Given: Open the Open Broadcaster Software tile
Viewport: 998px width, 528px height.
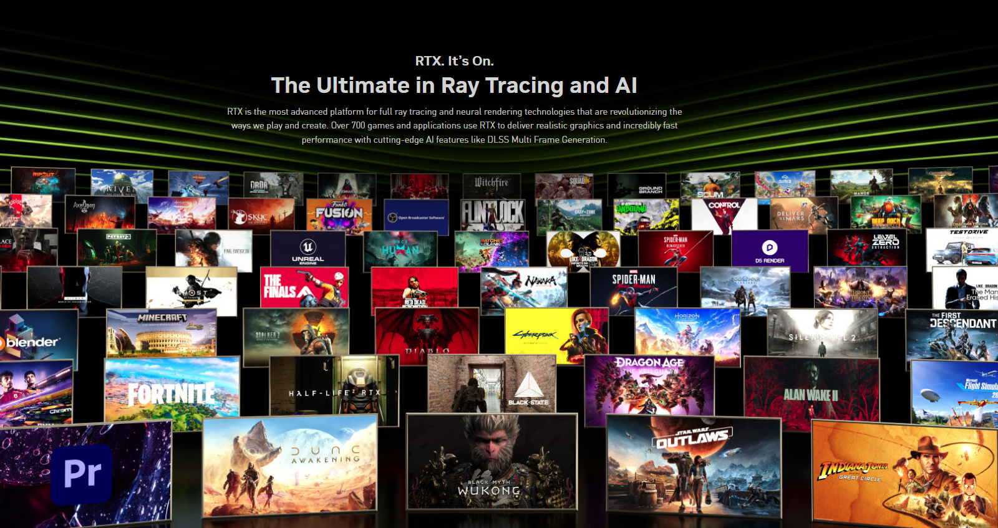Looking at the screenshot, I should [x=416, y=217].
